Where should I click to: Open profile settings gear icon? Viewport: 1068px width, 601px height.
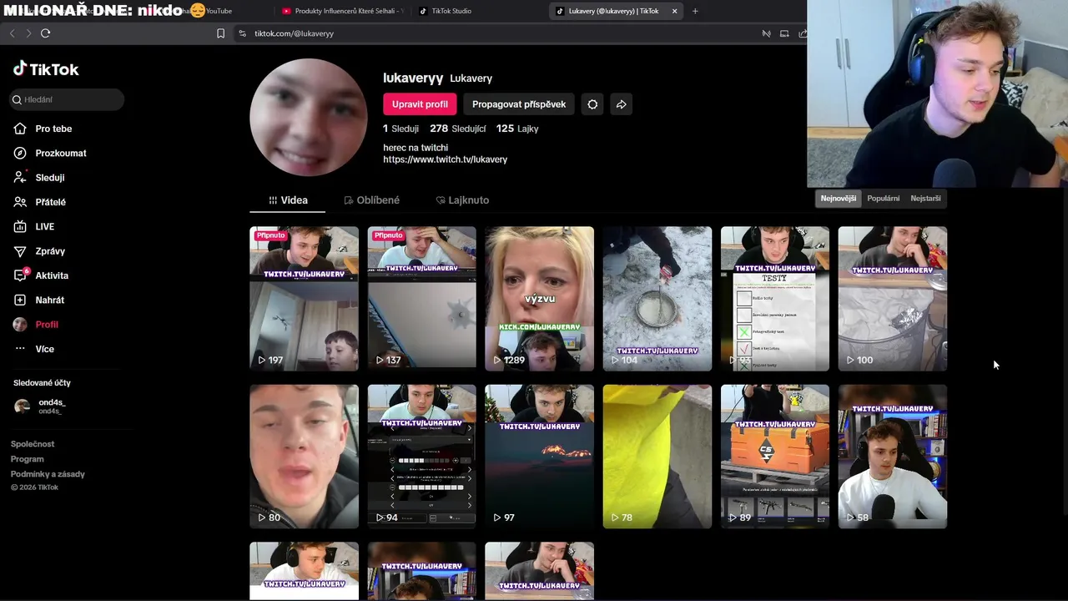(x=592, y=104)
